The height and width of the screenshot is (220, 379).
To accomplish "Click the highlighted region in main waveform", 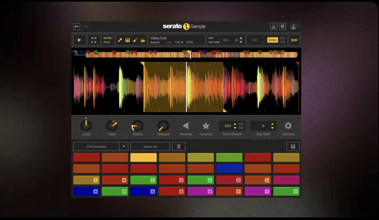I will (184, 87).
